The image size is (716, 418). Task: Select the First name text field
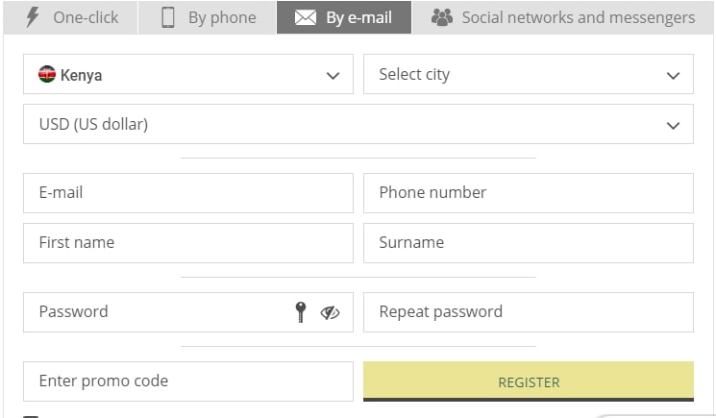[x=188, y=243]
